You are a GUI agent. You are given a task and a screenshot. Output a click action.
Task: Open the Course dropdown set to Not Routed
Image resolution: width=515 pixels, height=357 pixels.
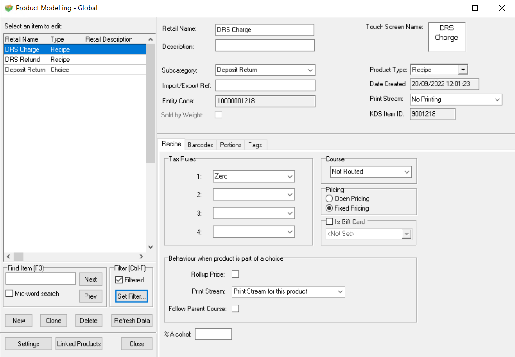(x=370, y=172)
